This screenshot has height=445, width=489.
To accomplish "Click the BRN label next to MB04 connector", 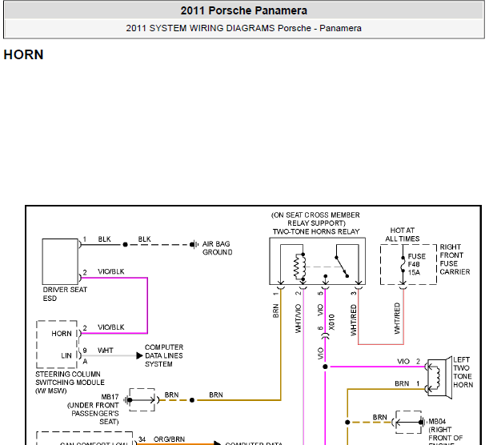I will [380, 417].
